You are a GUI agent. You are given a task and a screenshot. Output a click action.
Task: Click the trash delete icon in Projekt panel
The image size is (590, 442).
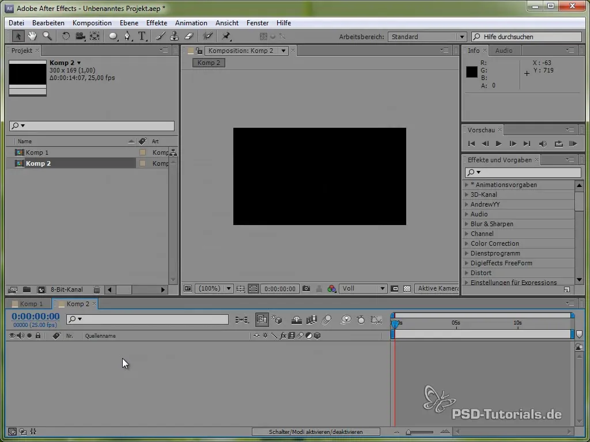pyautogui.click(x=97, y=290)
